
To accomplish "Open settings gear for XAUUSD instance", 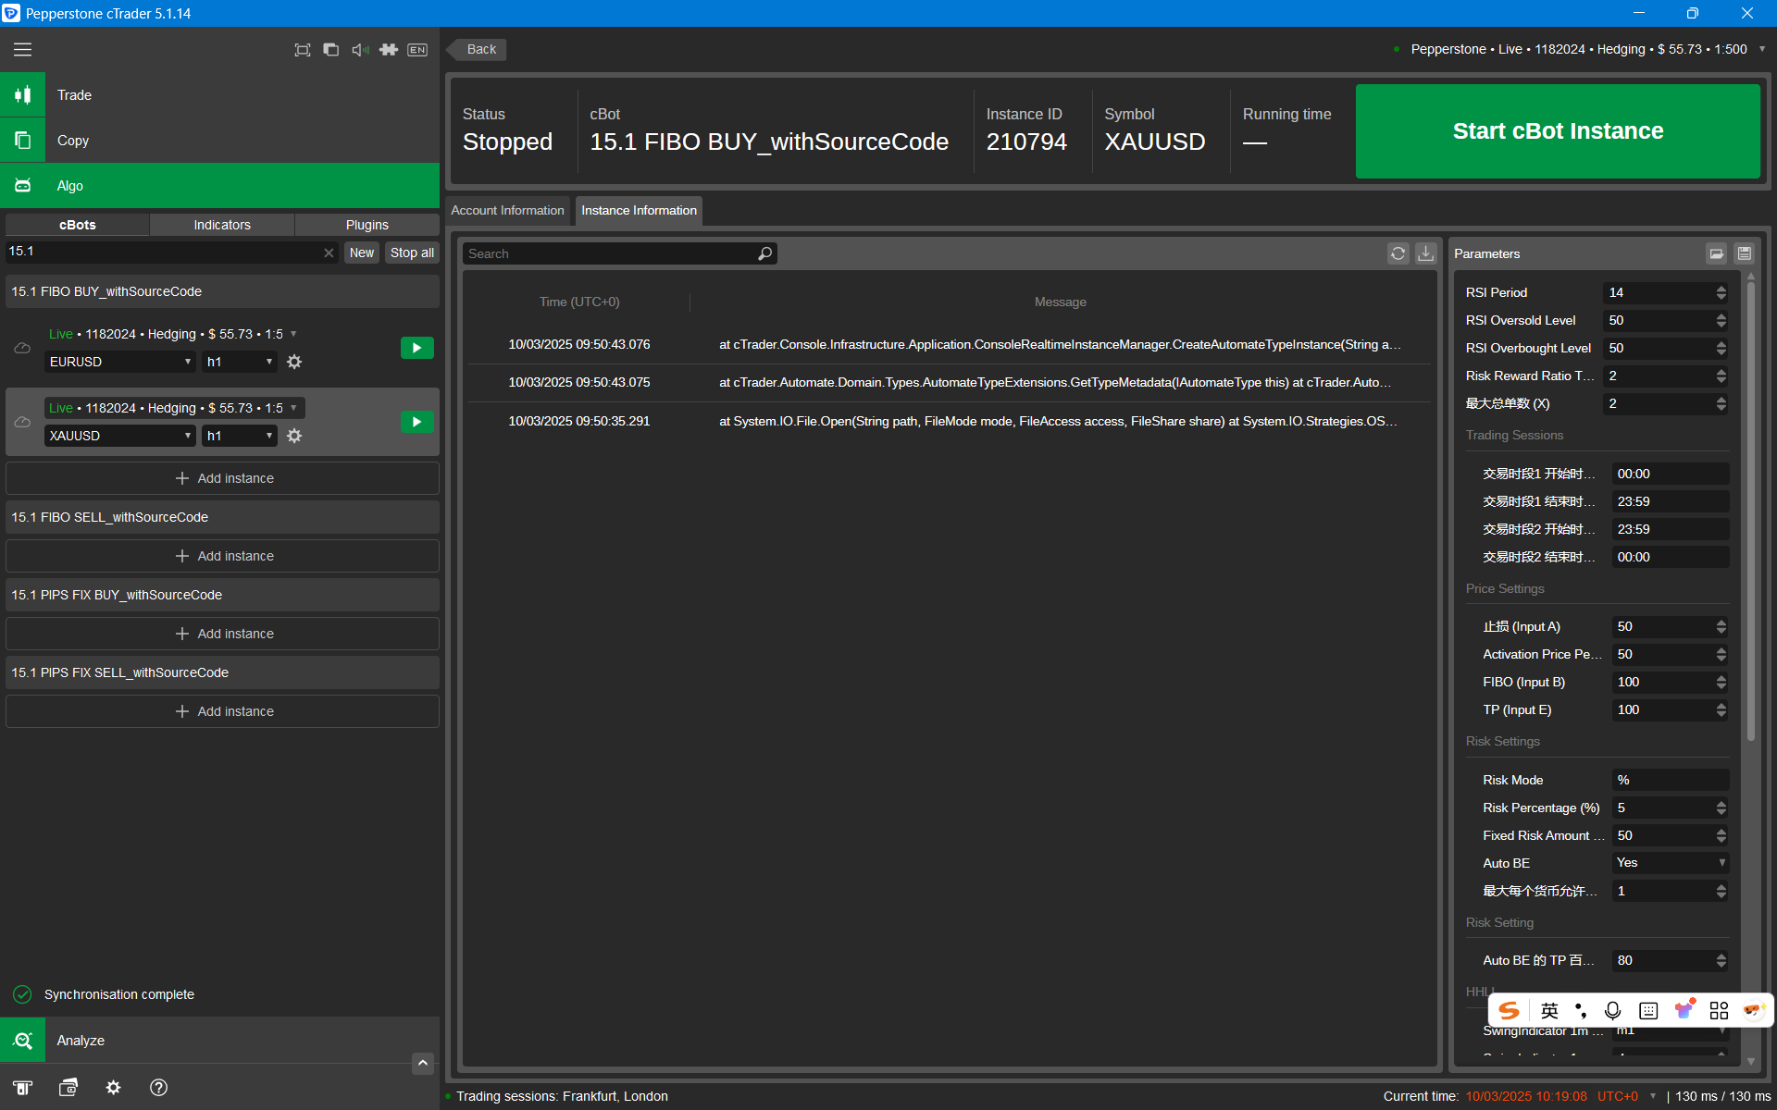I will (x=294, y=436).
